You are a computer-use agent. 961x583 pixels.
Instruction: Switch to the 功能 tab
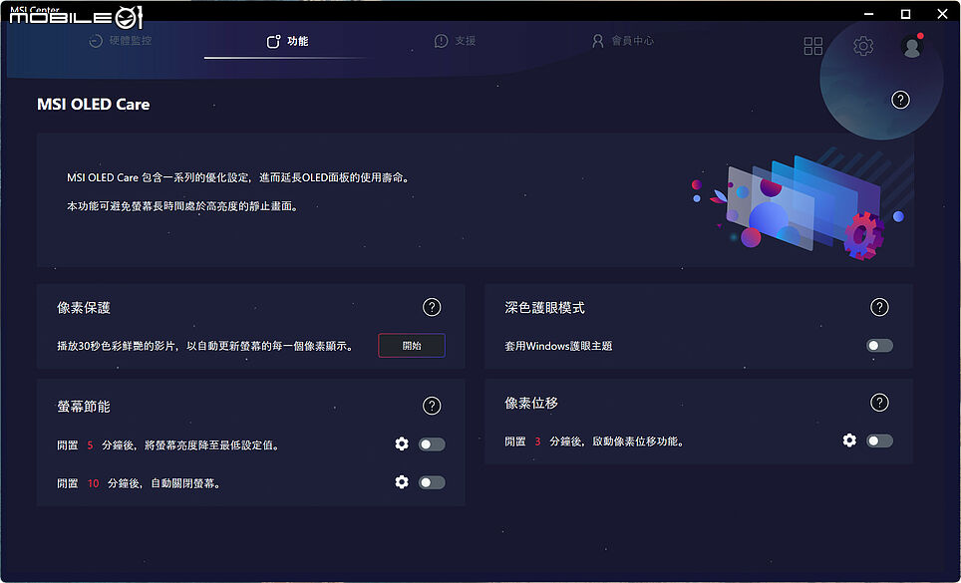point(287,41)
